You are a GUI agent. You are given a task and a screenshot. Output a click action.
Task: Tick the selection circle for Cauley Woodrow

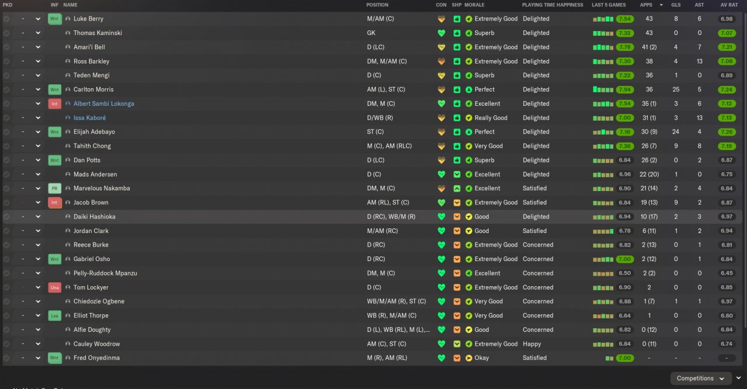6,344
